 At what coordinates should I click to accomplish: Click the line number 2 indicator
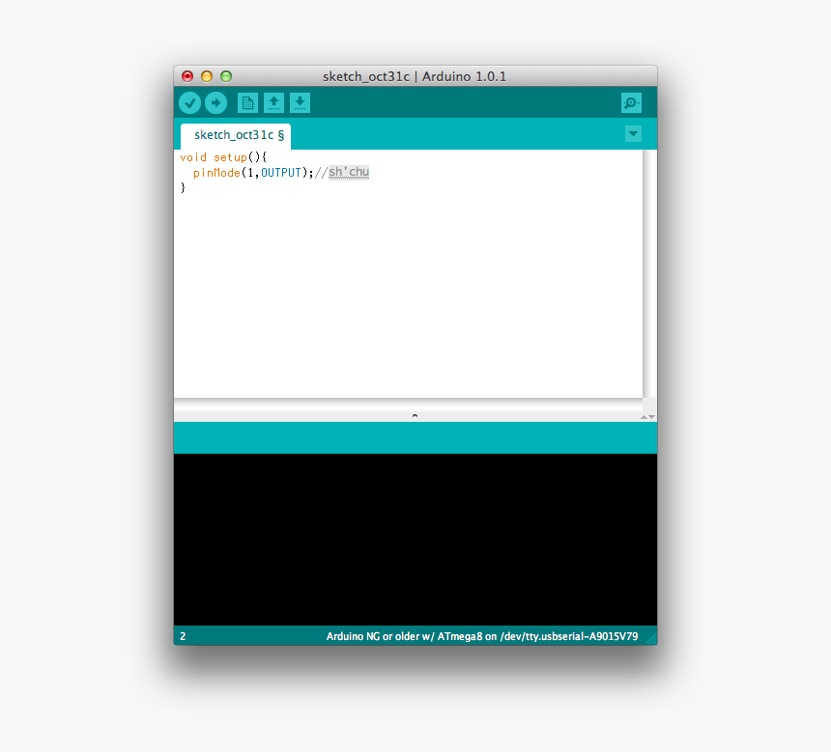pos(182,636)
